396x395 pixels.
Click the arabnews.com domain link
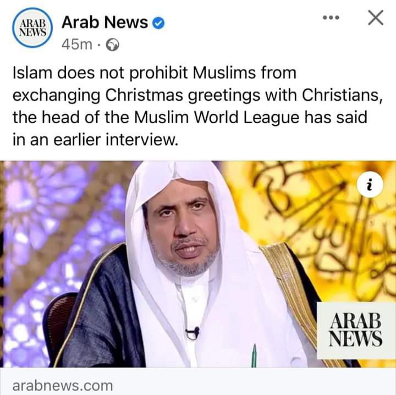[63, 386]
